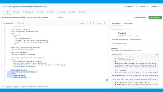Fork the repository
Viewport: 163px width, 92px height.
tap(154, 7)
